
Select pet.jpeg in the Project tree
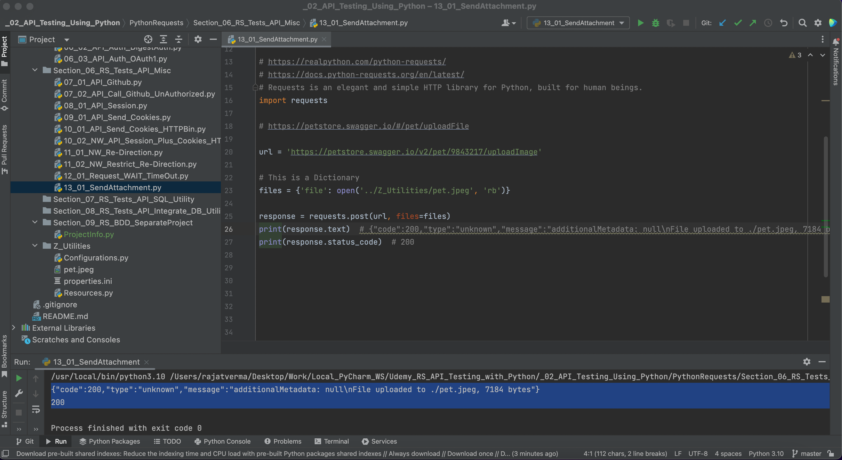[79, 269]
